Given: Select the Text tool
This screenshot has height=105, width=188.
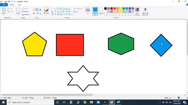Looking at the screenshot, I should tap(40, 10).
